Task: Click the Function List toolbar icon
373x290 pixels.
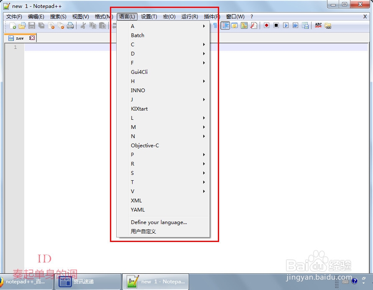Action: tap(254, 25)
